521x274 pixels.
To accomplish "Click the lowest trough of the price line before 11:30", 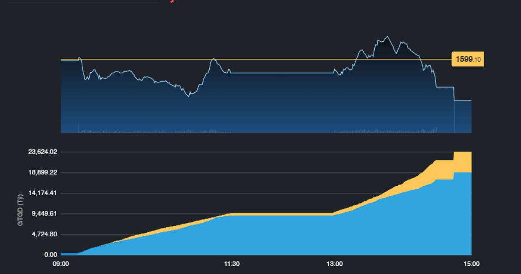I will 189,97.
